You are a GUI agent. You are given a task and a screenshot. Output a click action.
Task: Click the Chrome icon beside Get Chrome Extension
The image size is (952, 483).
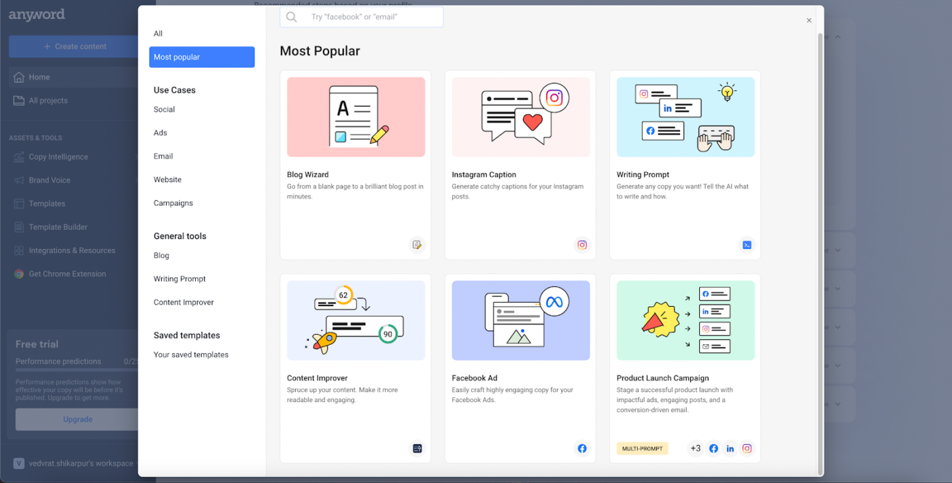pyautogui.click(x=19, y=274)
